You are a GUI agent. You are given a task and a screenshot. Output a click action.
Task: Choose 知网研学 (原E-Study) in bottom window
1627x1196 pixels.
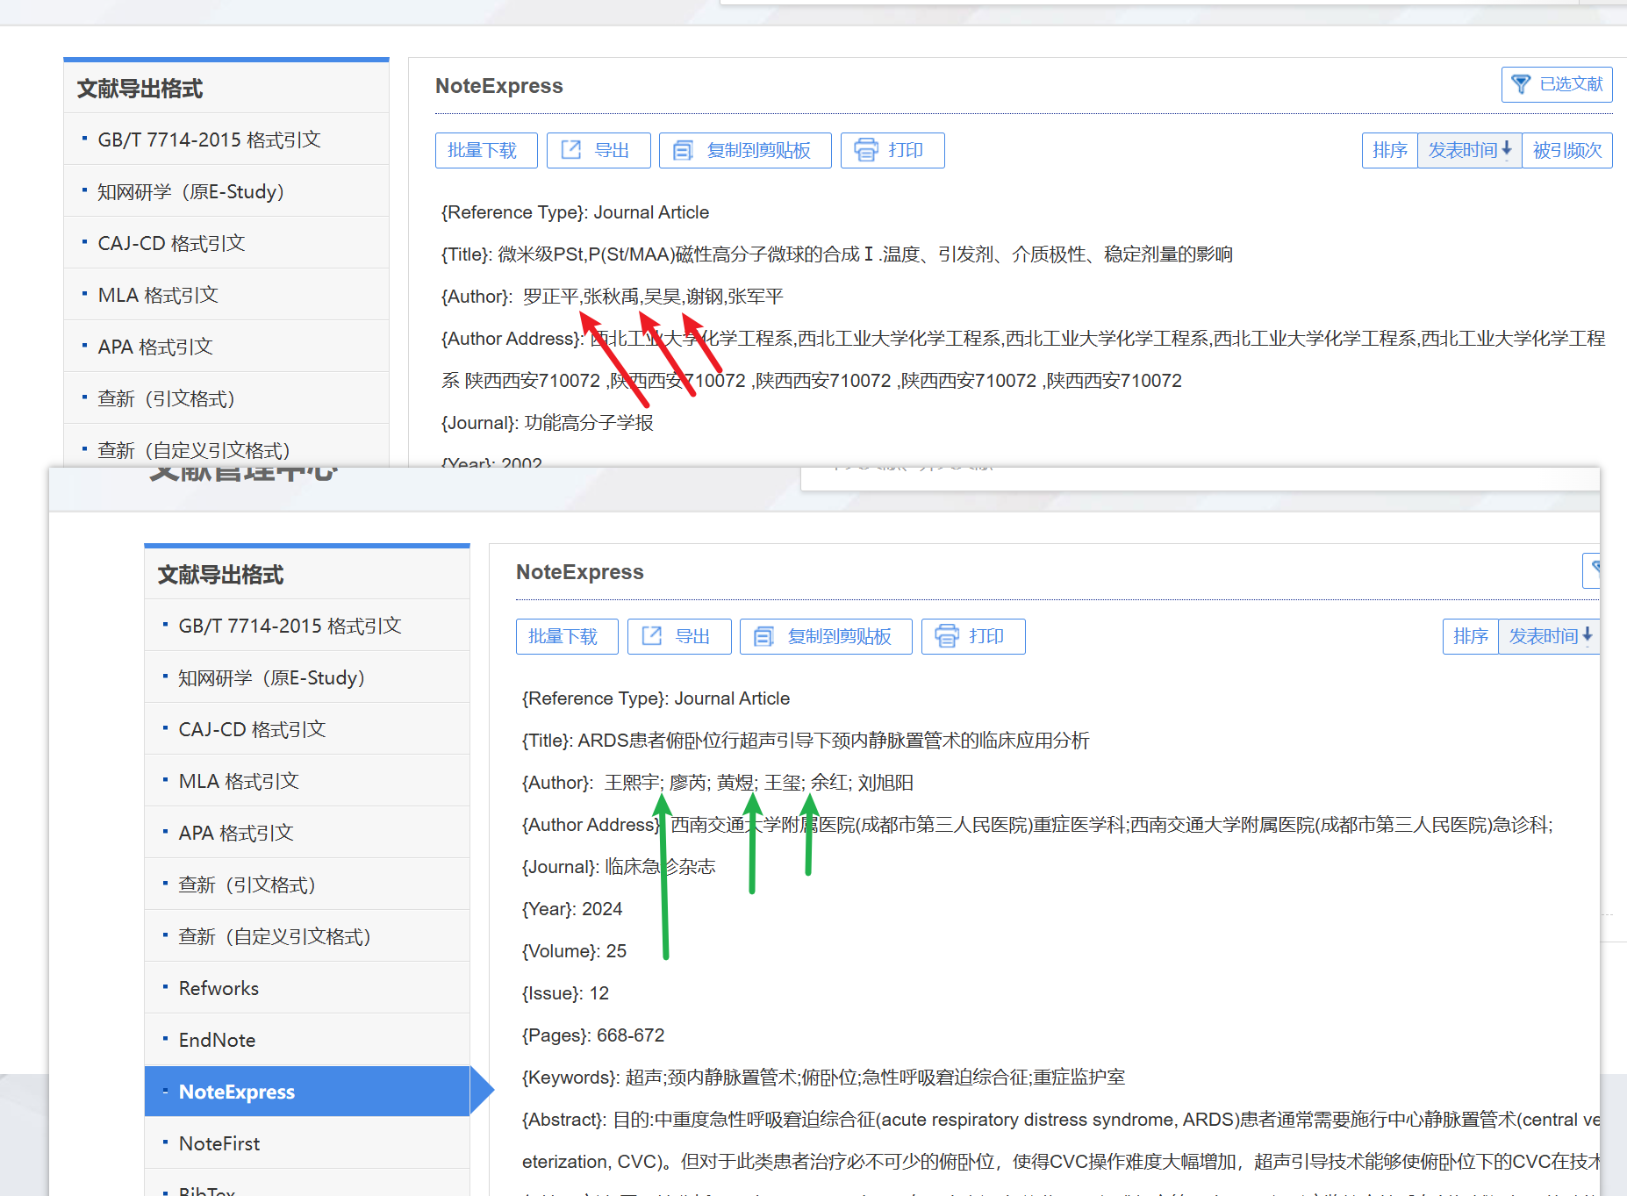[307, 677]
